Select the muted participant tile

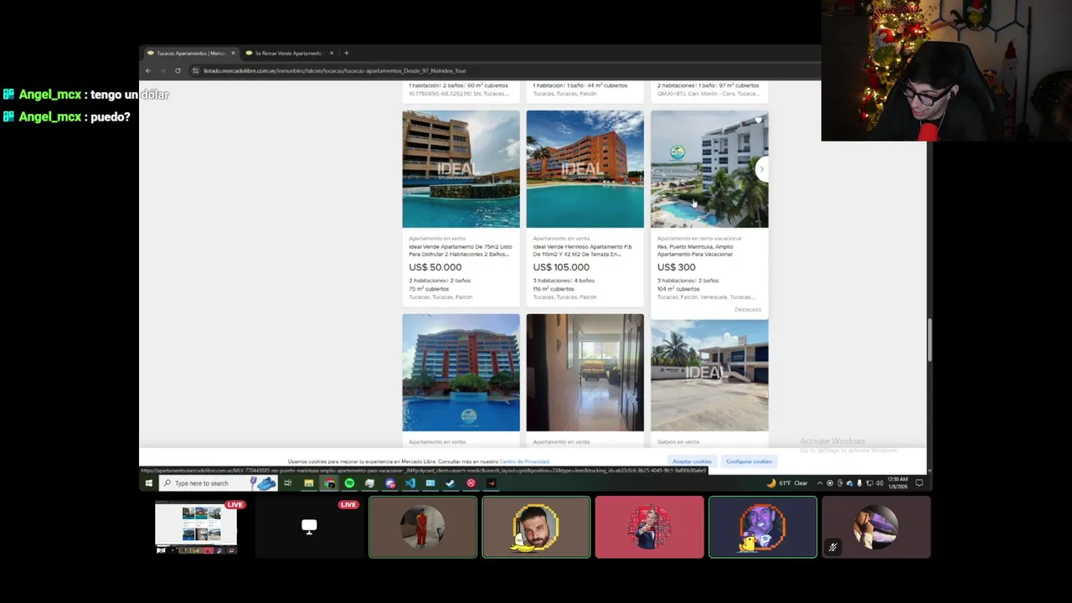[x=876, y=528]
